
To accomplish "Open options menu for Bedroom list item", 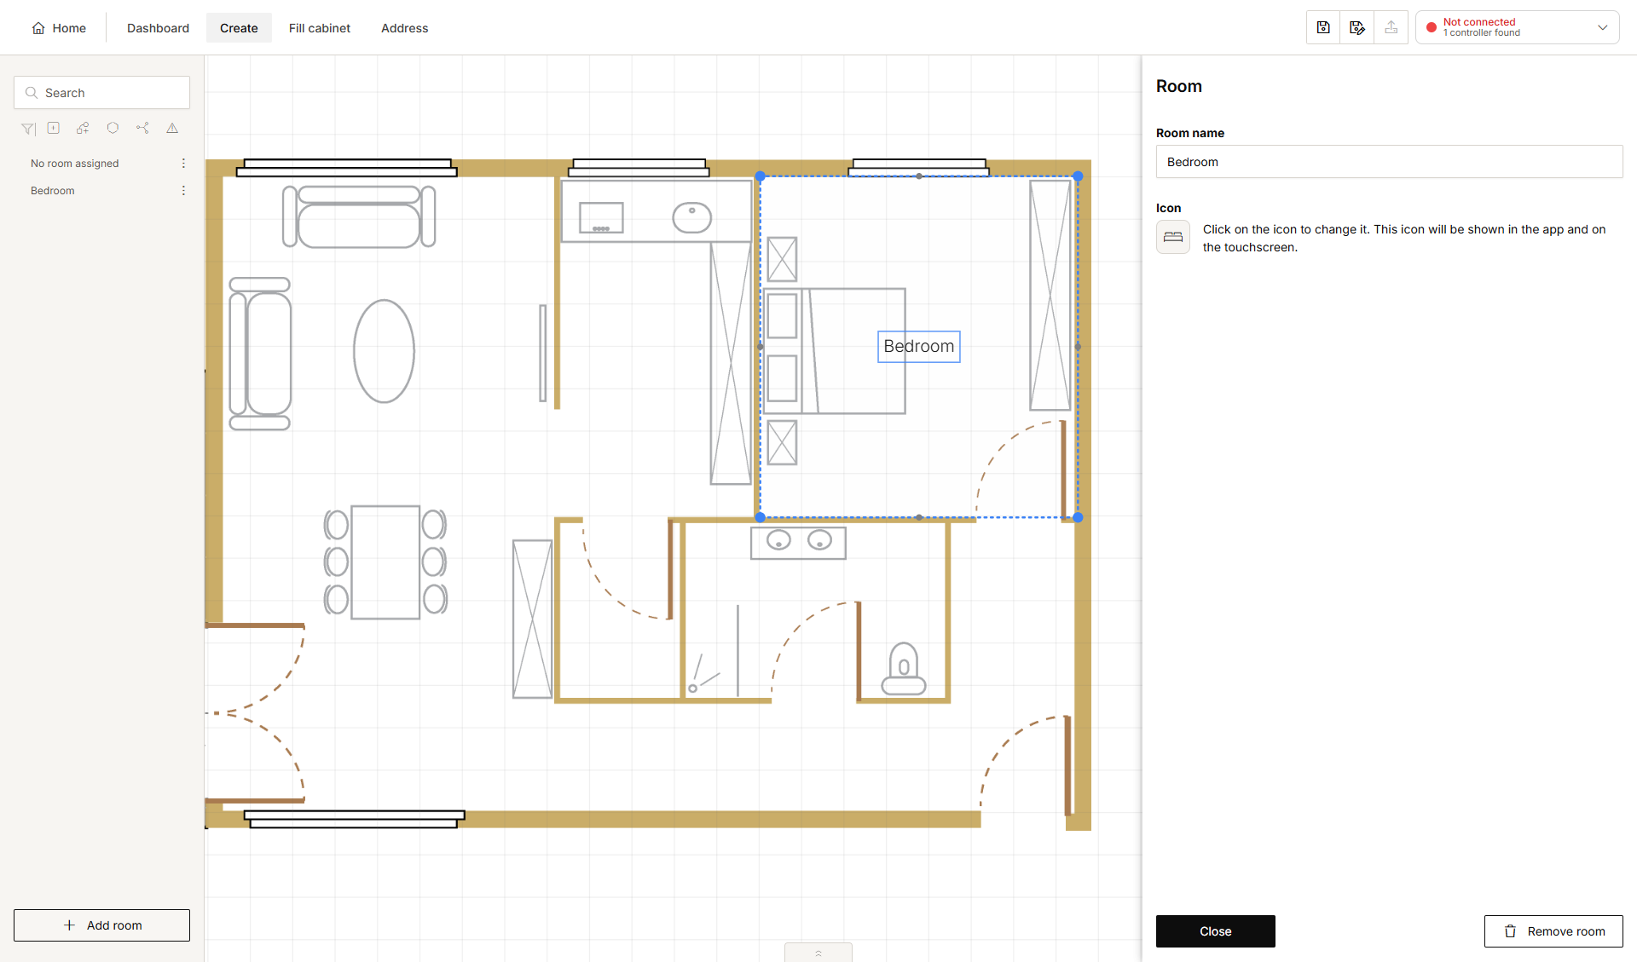I will (x=183, y=190).
